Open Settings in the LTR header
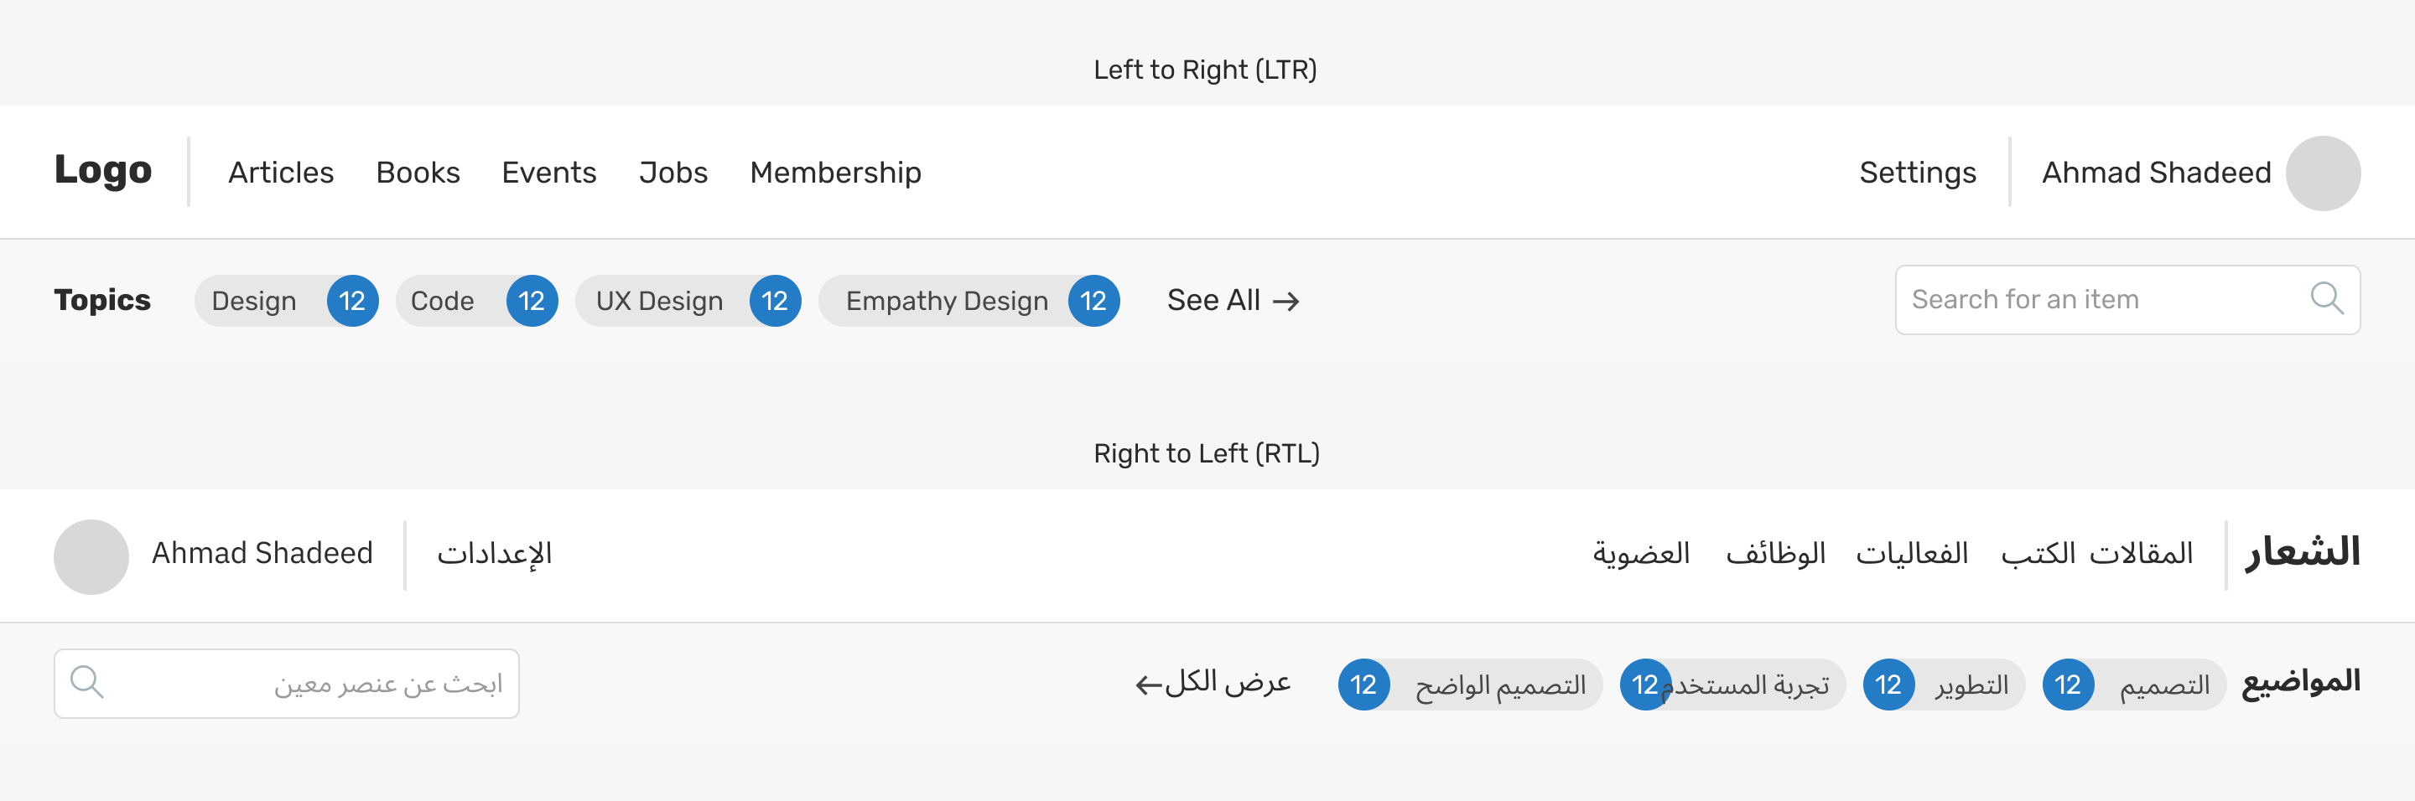Viewport: 2415px width, 801px height. (x=1917, y=173)
